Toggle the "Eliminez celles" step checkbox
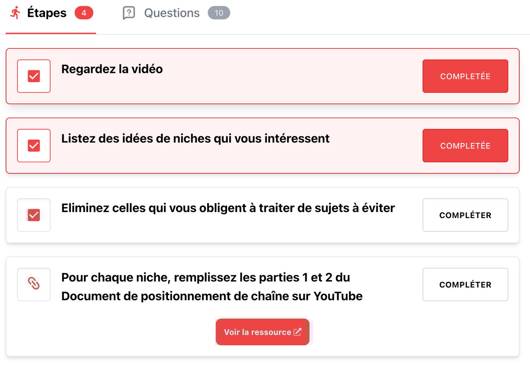 point(34,215)
